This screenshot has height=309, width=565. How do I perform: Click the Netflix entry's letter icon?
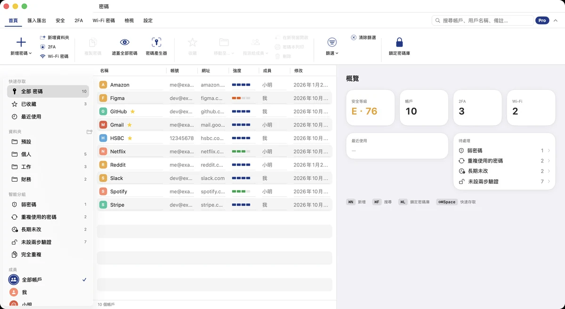(x=103, y=151)
